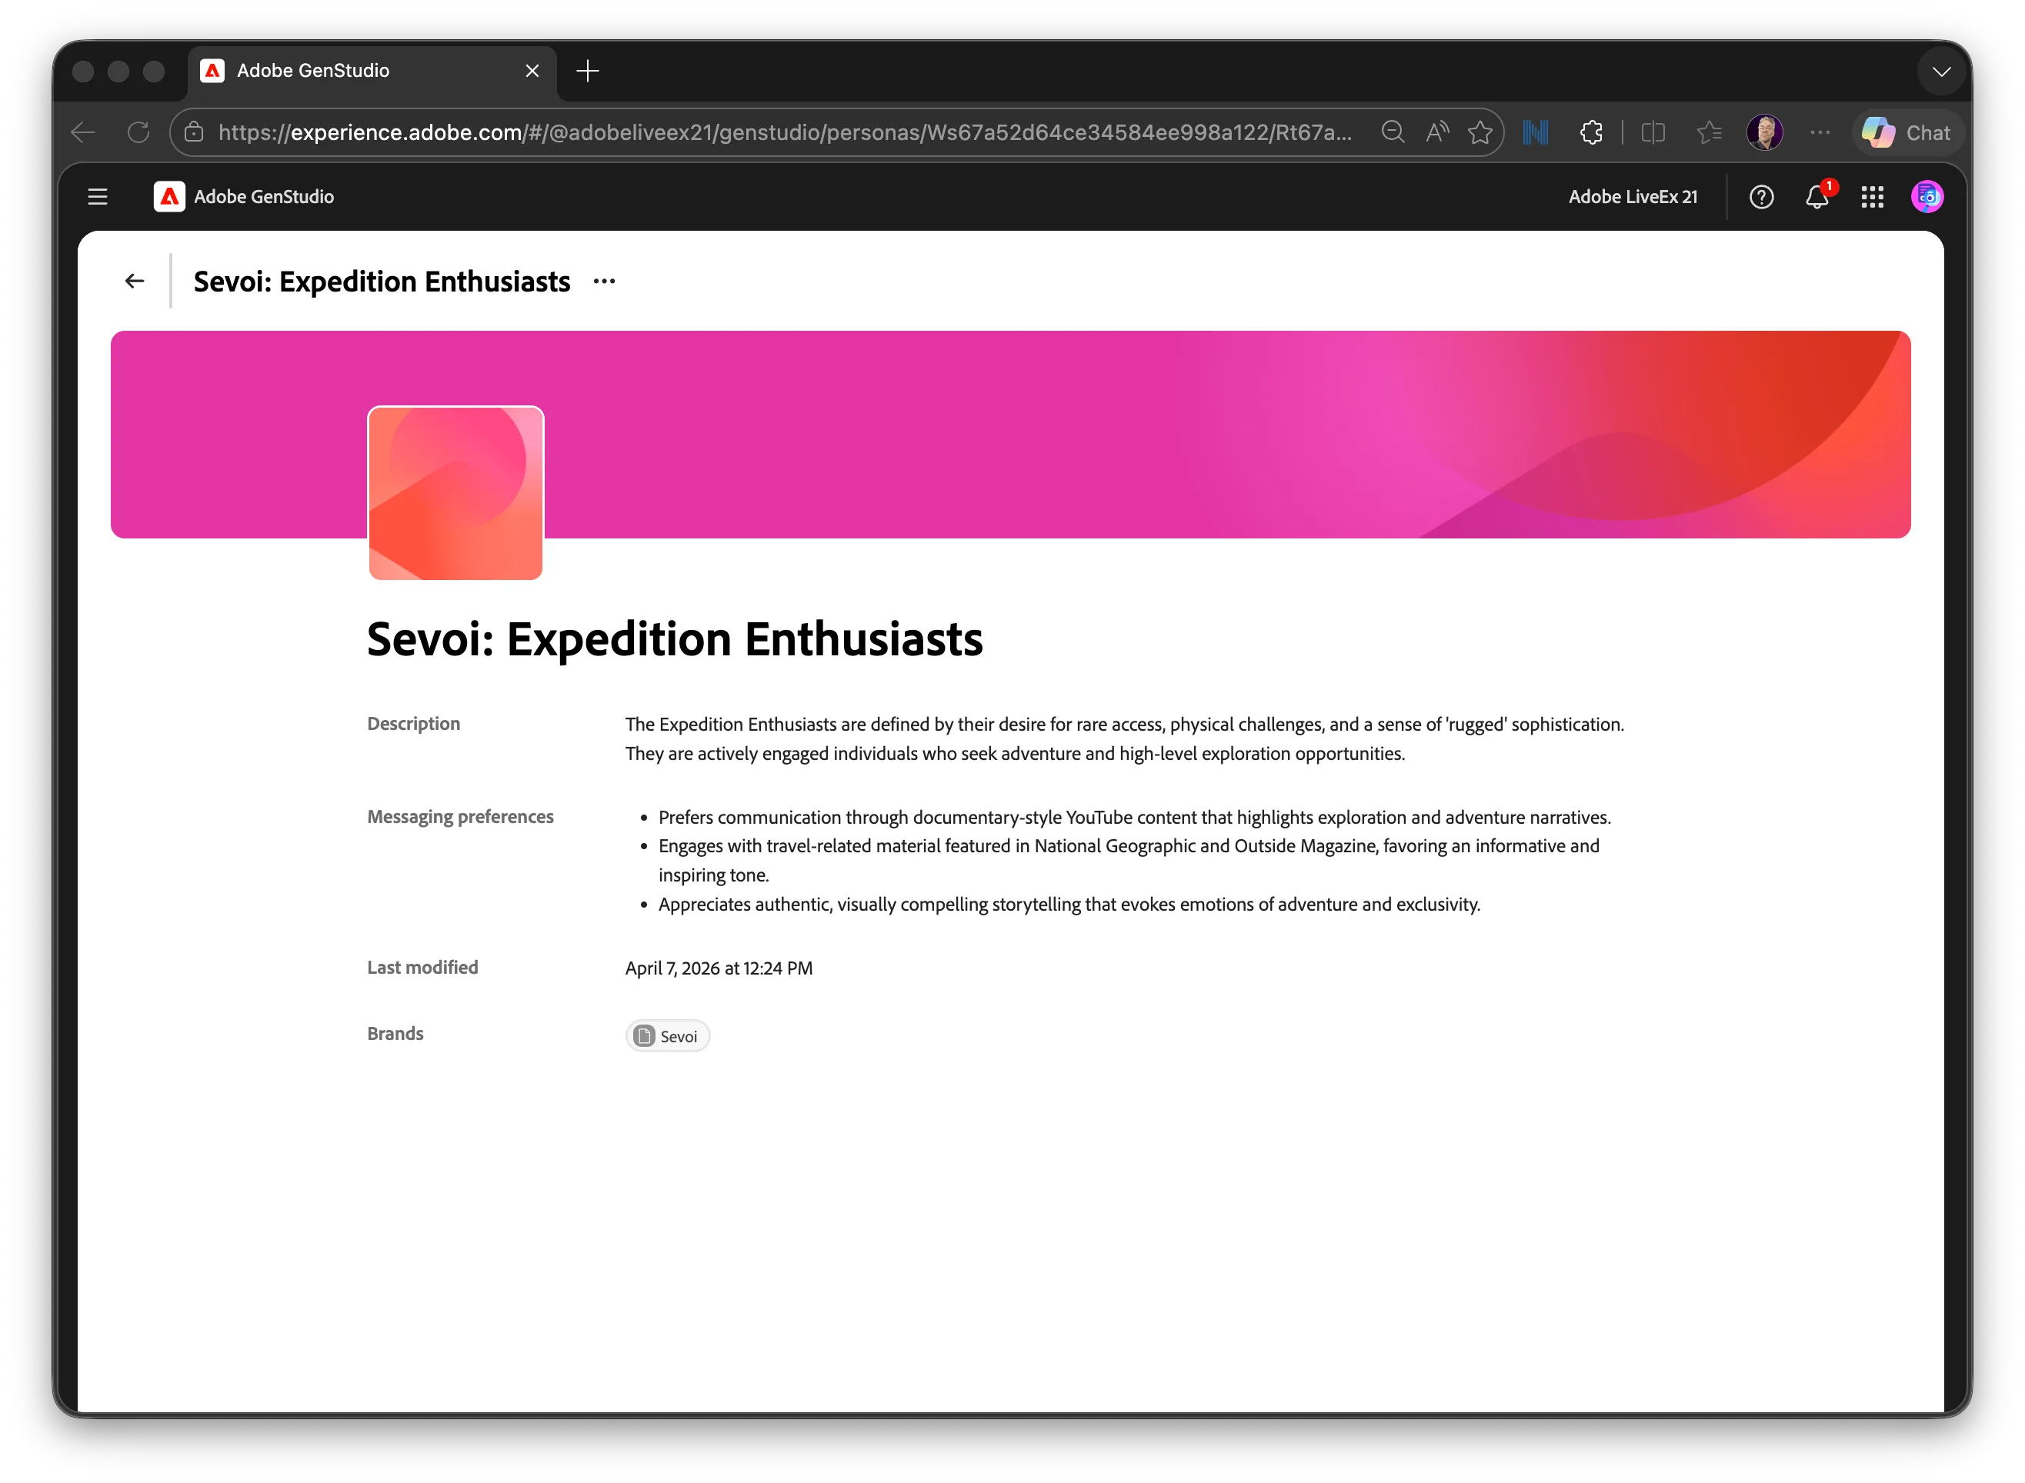Open browser settings and more ellipsis
The image size is (2025, 1483).
pyautogui.click(x=1820, y=133)
